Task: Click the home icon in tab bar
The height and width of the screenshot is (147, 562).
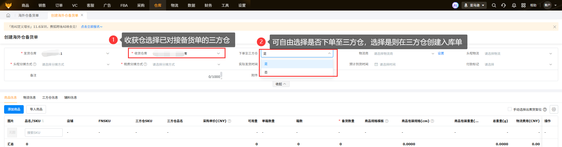Action: 8,16
